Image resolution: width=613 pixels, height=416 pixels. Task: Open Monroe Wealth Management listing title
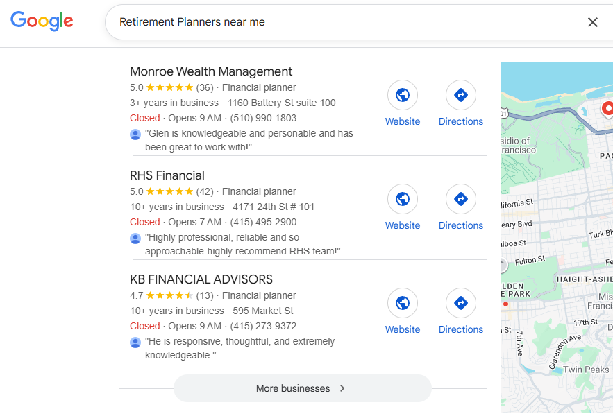tap(211, 71)
